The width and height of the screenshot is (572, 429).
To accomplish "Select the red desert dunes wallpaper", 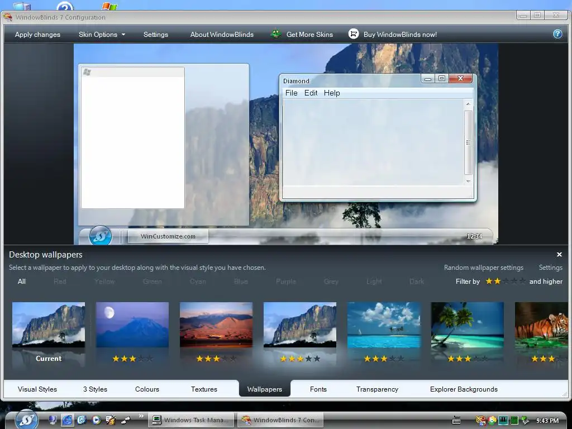I will click(x=216, y=325).
